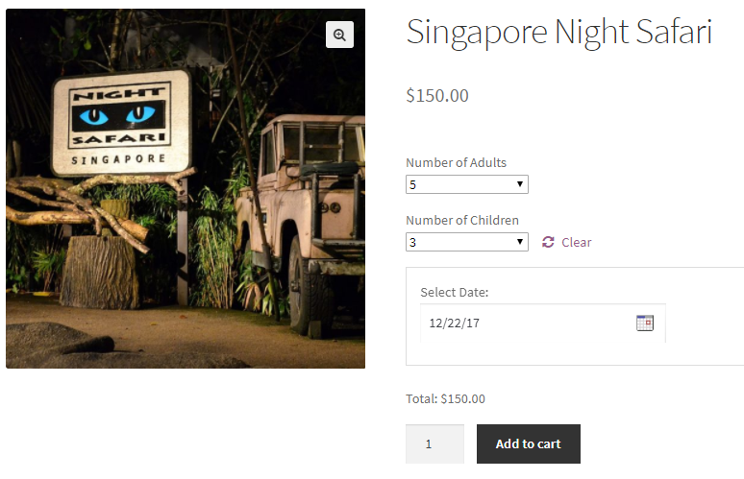This screenshot has height=479, width=744.
Task: Click the refresh arrows icon beside Clear
Action: click(548, 242)
